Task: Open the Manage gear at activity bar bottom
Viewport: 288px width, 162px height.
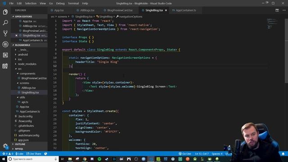Action: point(5,146)
